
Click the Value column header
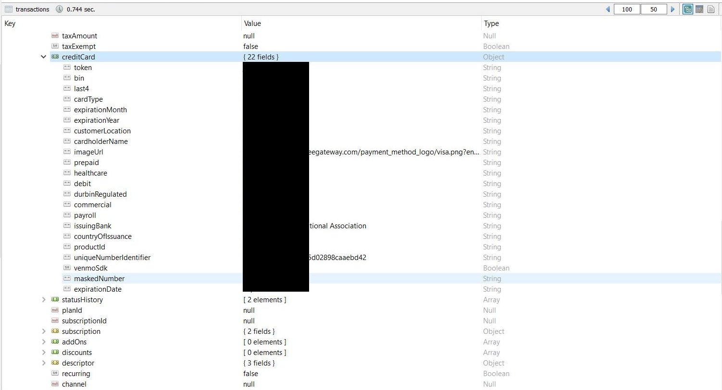pos(252,24)
